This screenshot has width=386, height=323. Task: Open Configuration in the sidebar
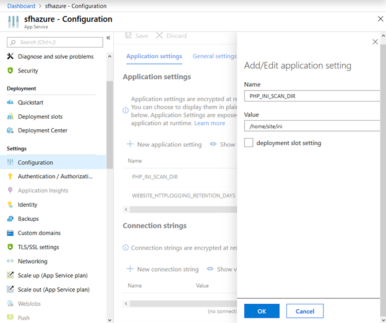[x=53, y=162]
